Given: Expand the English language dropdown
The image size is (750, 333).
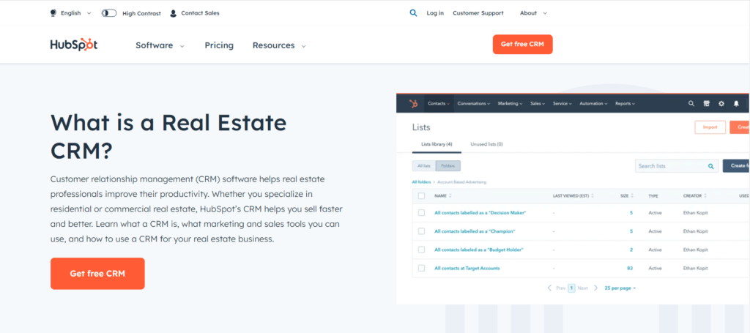Looking at the screenshot, I should point(75,13).
